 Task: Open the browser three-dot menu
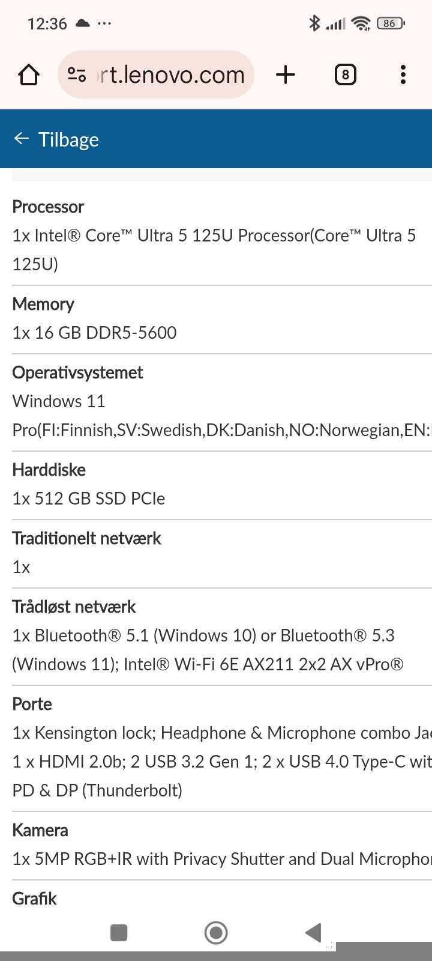pos(403,74)
